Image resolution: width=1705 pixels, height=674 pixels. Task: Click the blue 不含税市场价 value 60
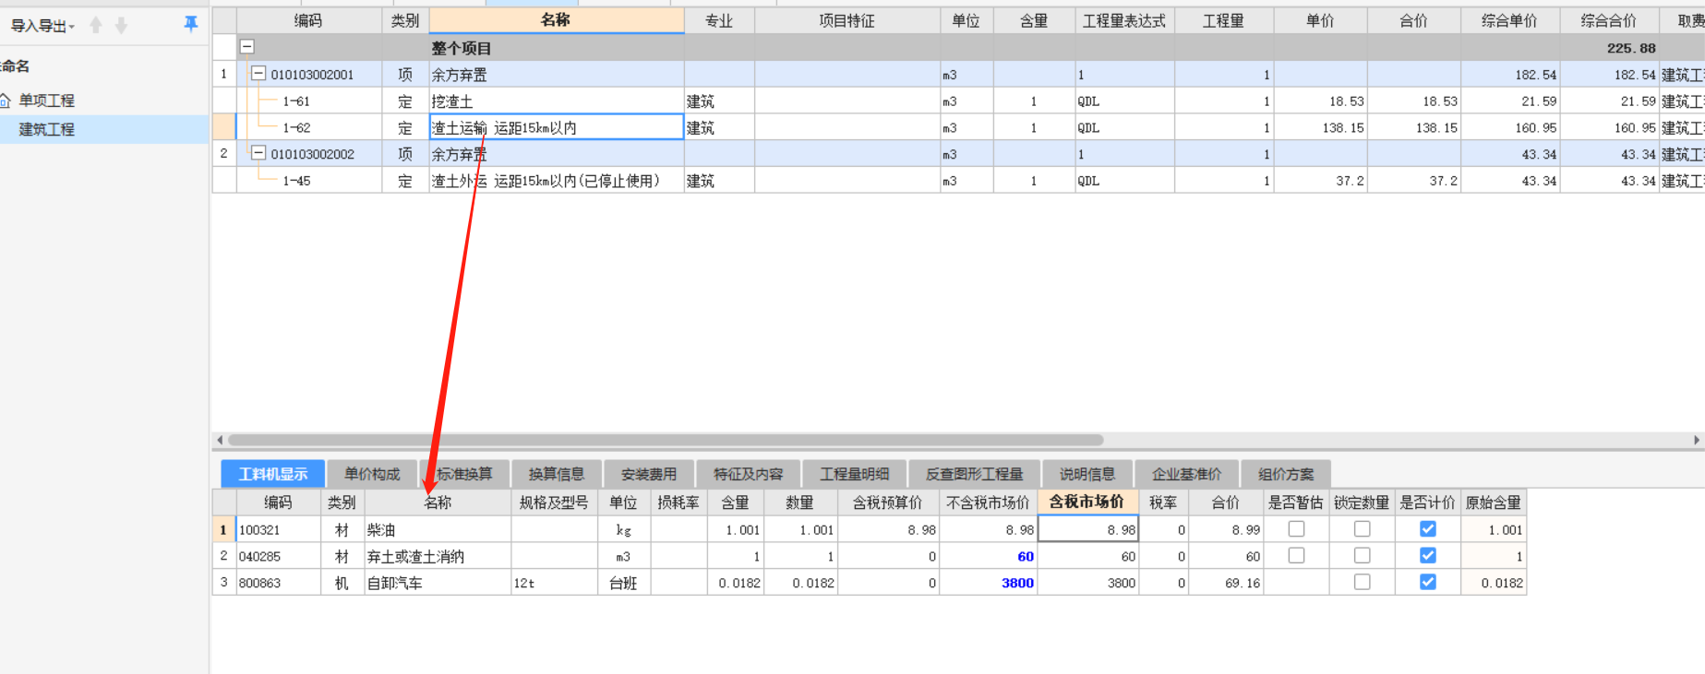coord(1025,556)
